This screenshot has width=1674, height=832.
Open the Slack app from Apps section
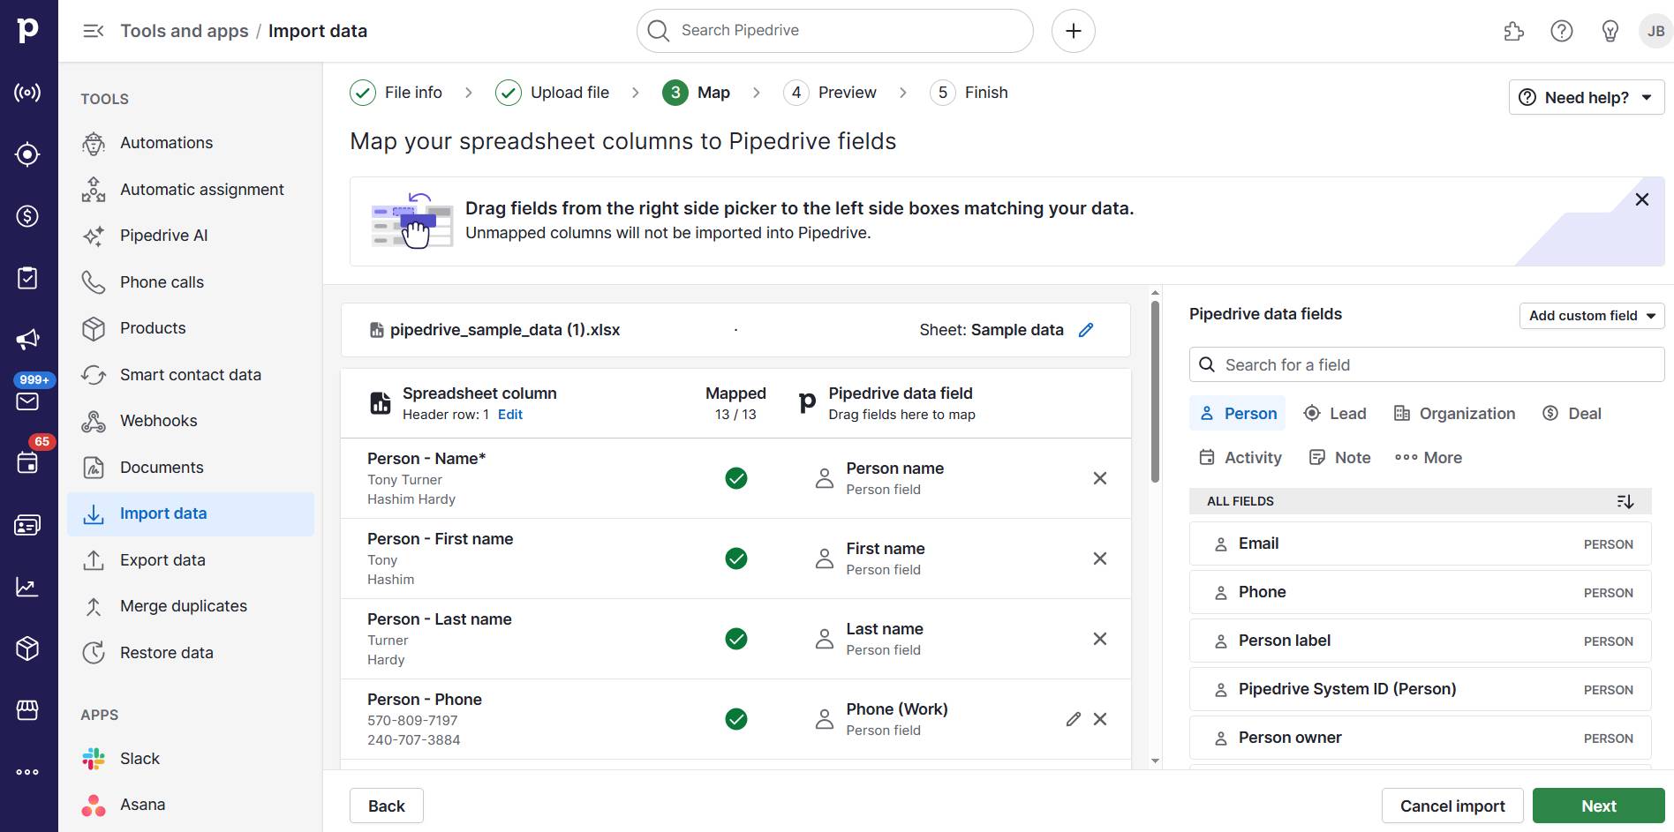tap(139, 758)
